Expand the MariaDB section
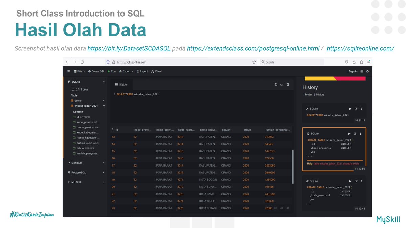This screenshot has width=406, height=228. [x=104, y=163]
